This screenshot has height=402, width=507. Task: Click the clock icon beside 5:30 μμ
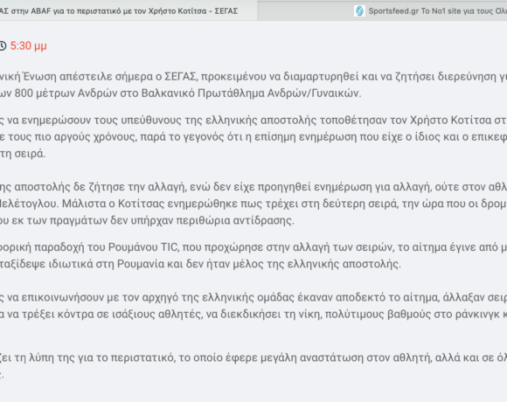point(3,46)
